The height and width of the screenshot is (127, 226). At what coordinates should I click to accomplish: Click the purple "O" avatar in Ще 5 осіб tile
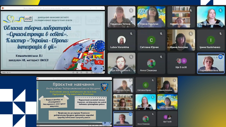tap(184, 61)
